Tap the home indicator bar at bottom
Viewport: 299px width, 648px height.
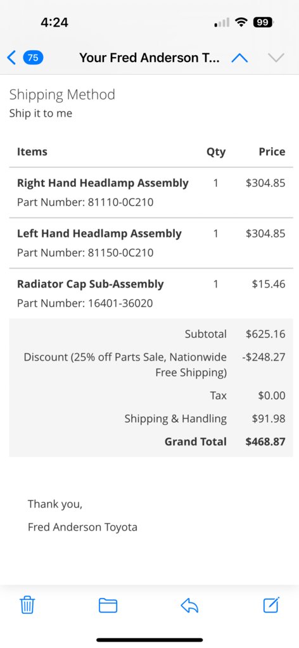click(x=149, y=640)
